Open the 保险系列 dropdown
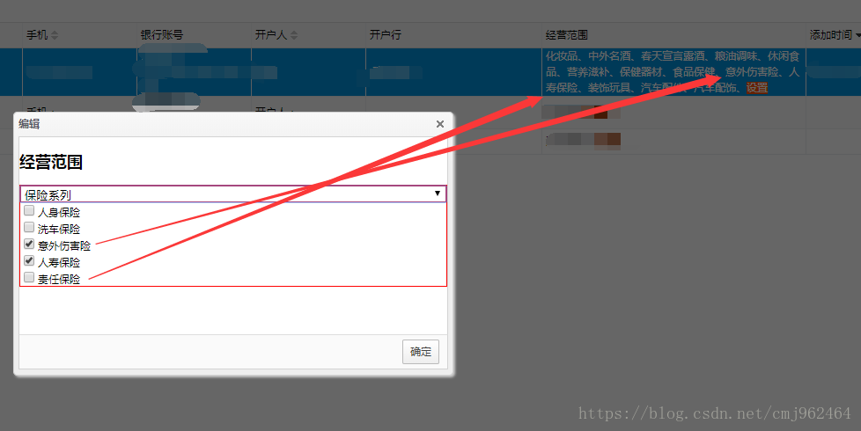Viewport: 861px width, 431px height. (232, 194)
